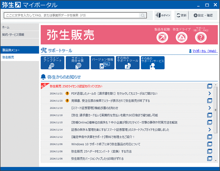This screenshot has width=220, height=171.
Task: Open window icon for 見積書 search error notice
Action: [210, 101]
